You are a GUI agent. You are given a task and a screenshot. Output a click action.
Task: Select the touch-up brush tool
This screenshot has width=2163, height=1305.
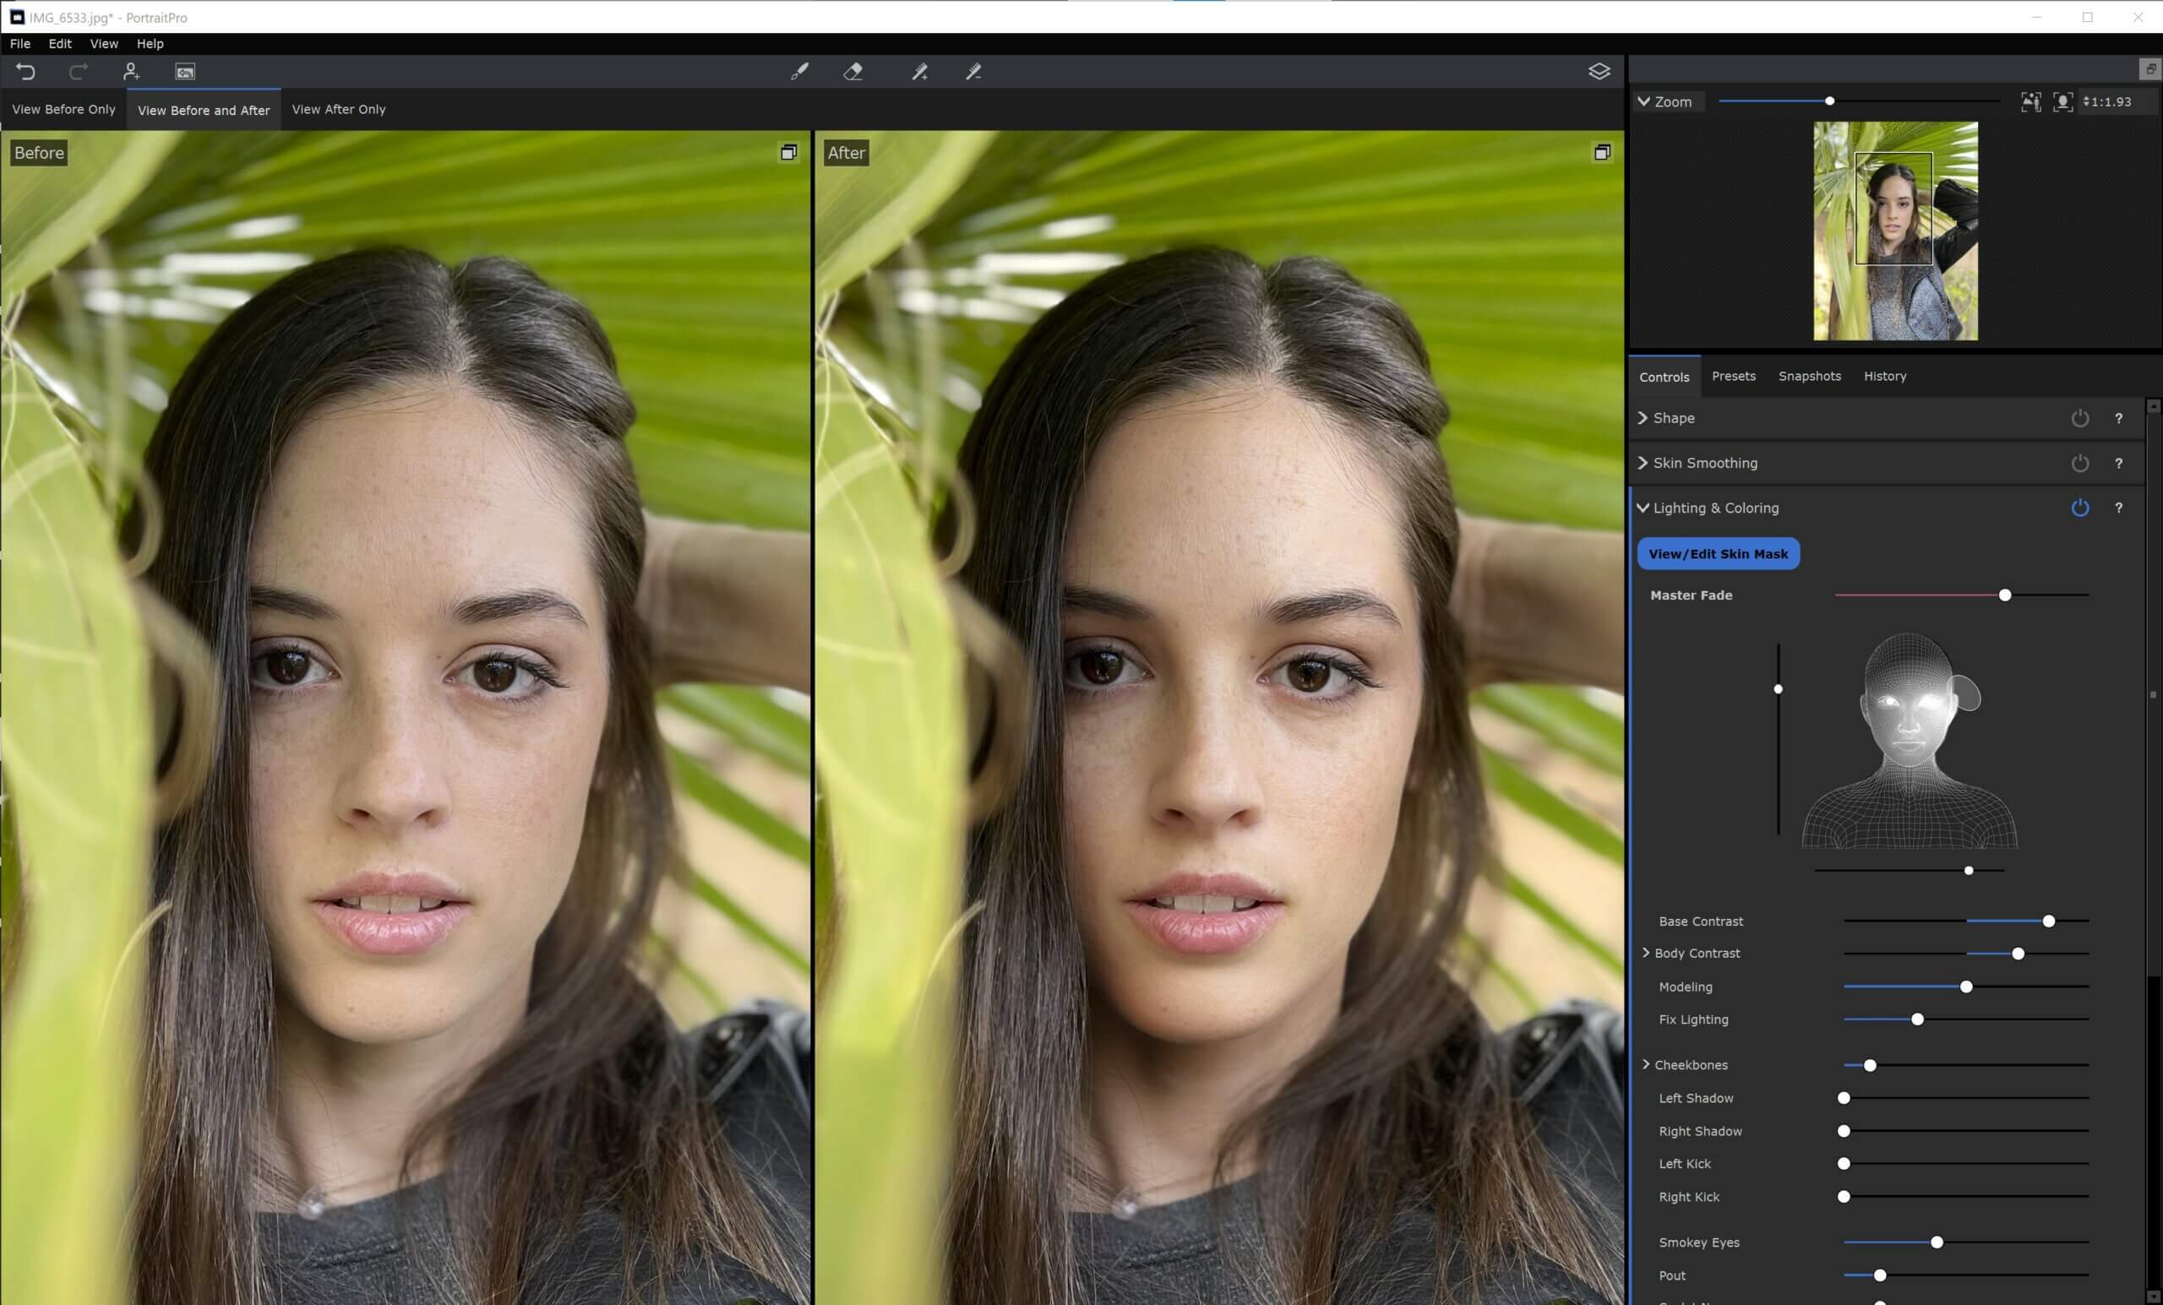[798, 72]
